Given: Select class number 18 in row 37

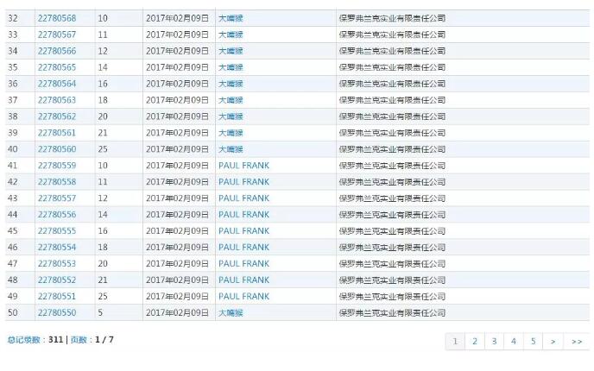Looking at the screenshot, I should coord(103,100).
